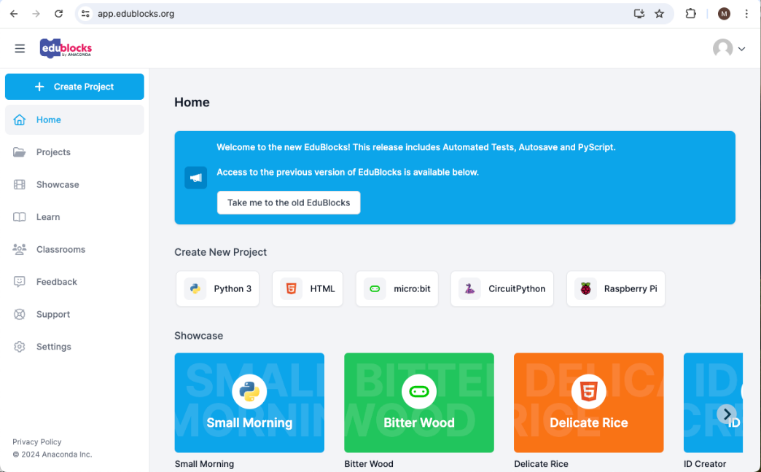
Task: Open the Bitter Wood showcase thumbnail
Action: coord(419,403)
